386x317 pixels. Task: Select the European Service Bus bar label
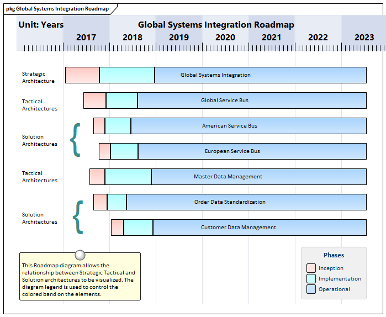click(x=232, y=151)
